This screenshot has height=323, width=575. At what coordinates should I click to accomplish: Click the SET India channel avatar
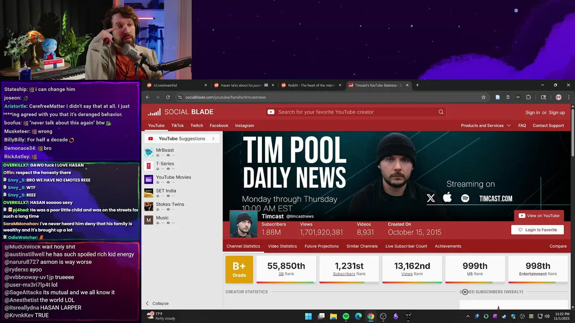(149, 193)
